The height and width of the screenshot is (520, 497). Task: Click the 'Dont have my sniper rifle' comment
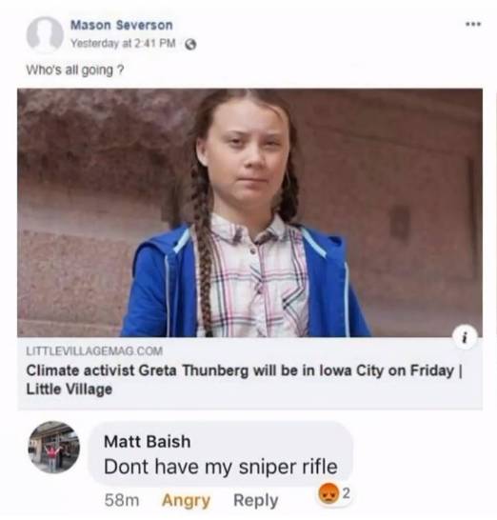pos(221,467)
